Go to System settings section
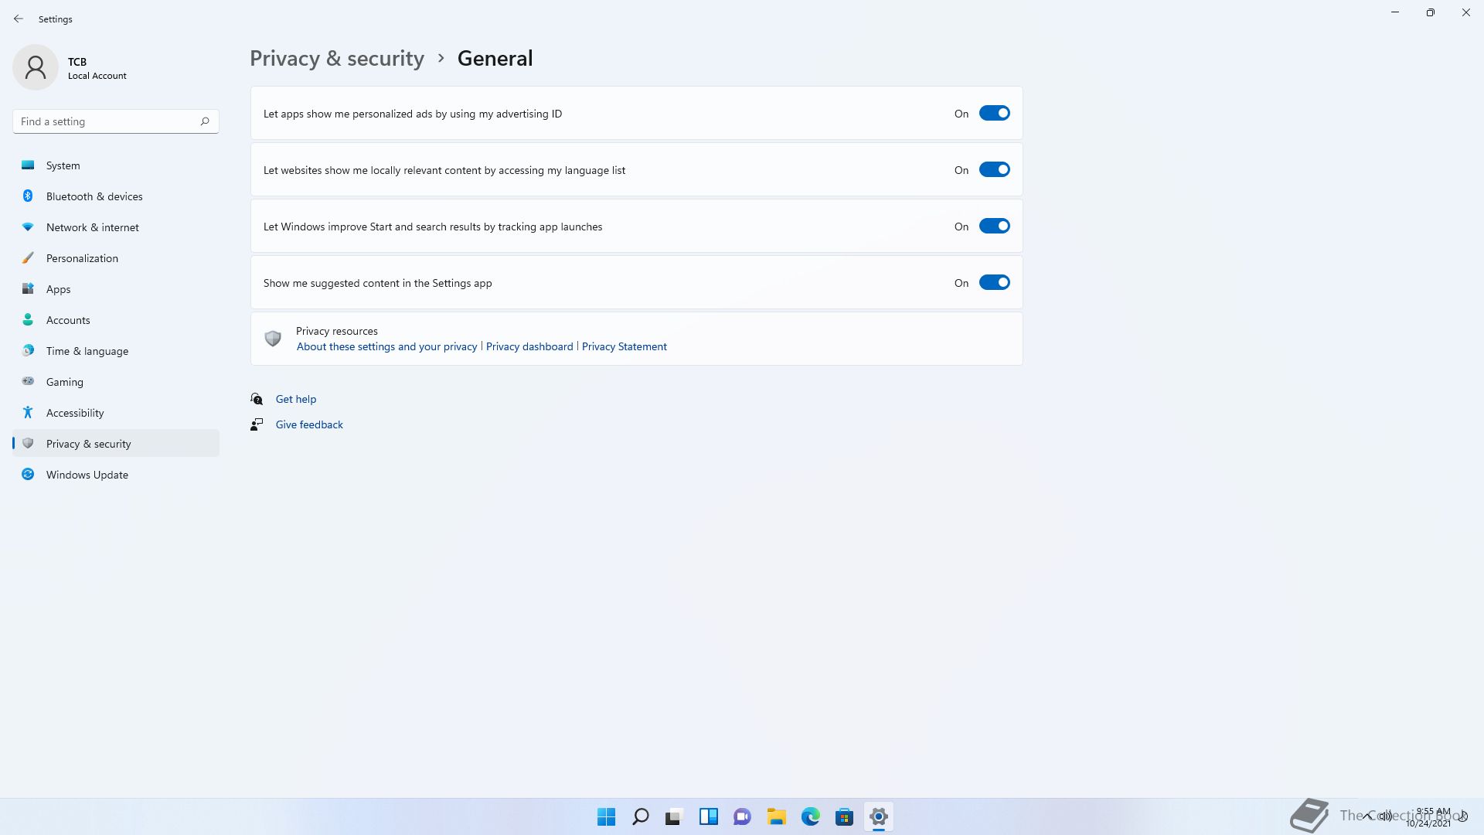 click(x=116, y=165)
